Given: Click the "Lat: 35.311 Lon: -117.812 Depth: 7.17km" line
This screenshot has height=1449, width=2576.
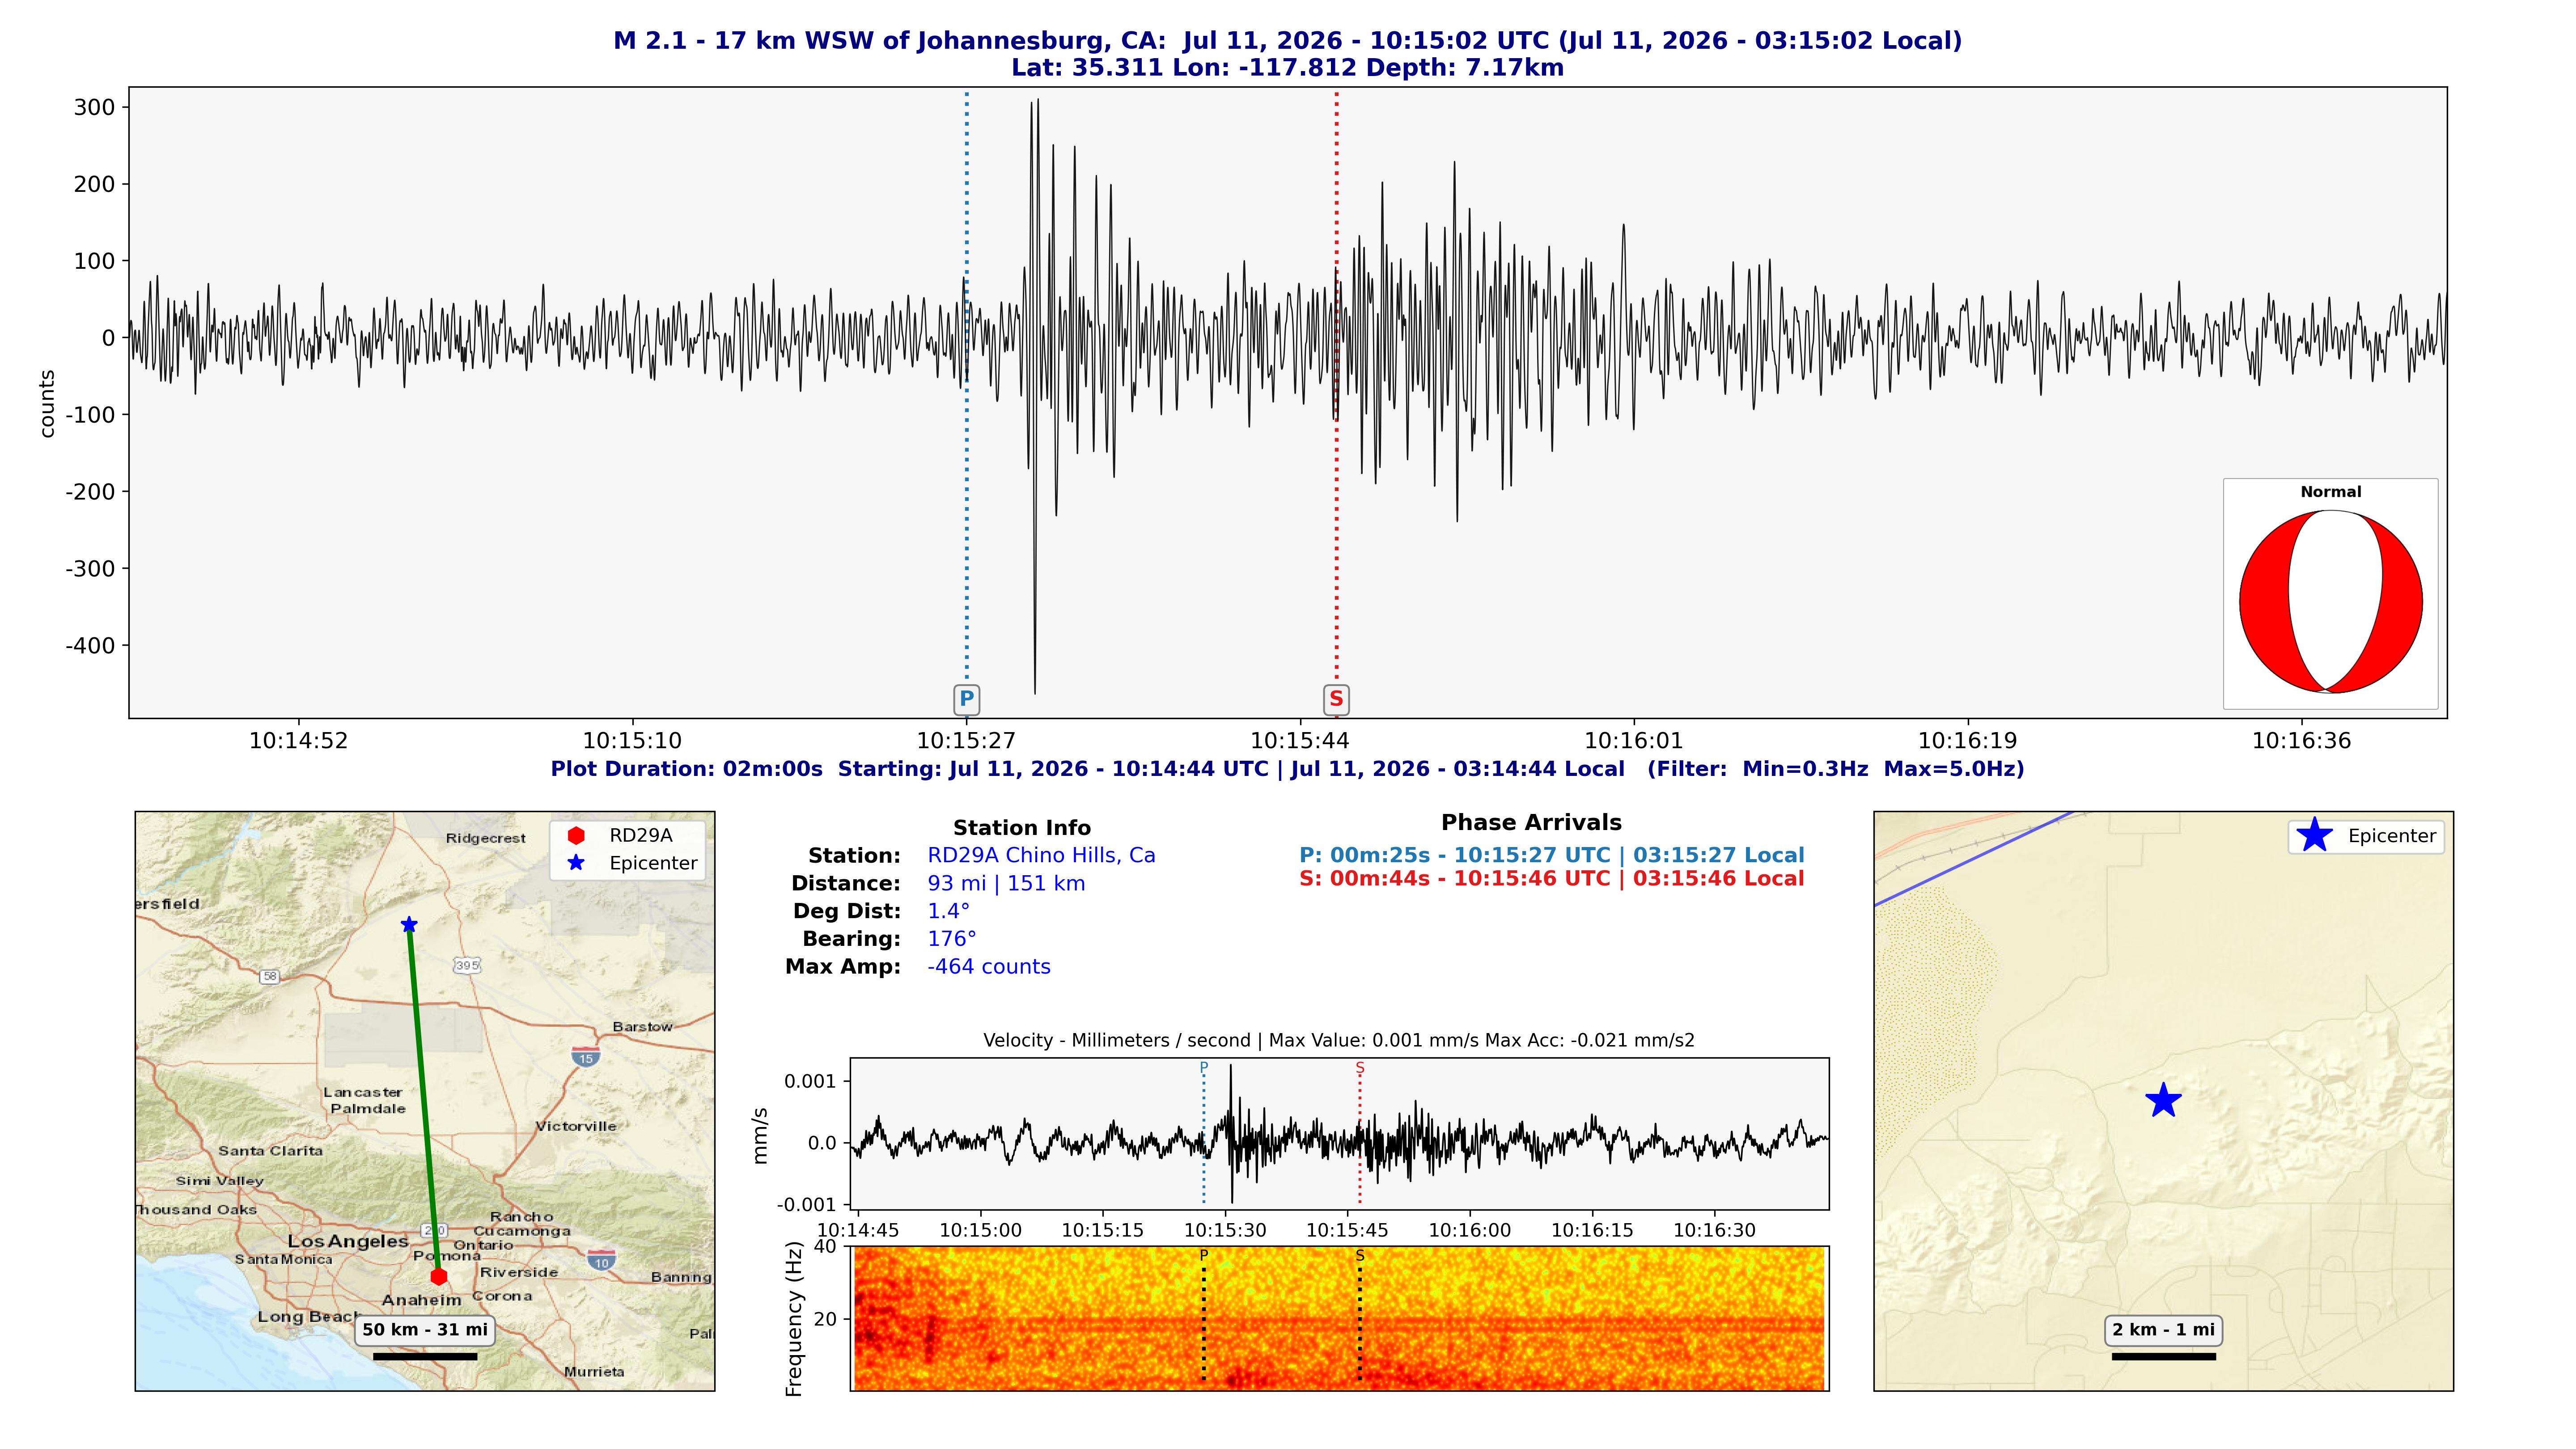Looking at the screenshot, I should [x=1287, y=68].
